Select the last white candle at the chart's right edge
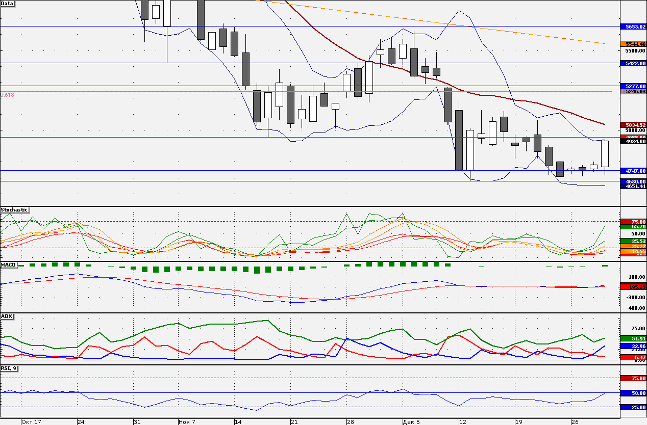 point(605,154)
